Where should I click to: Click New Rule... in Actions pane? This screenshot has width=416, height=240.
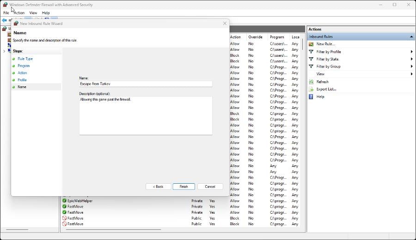[325, 44]
